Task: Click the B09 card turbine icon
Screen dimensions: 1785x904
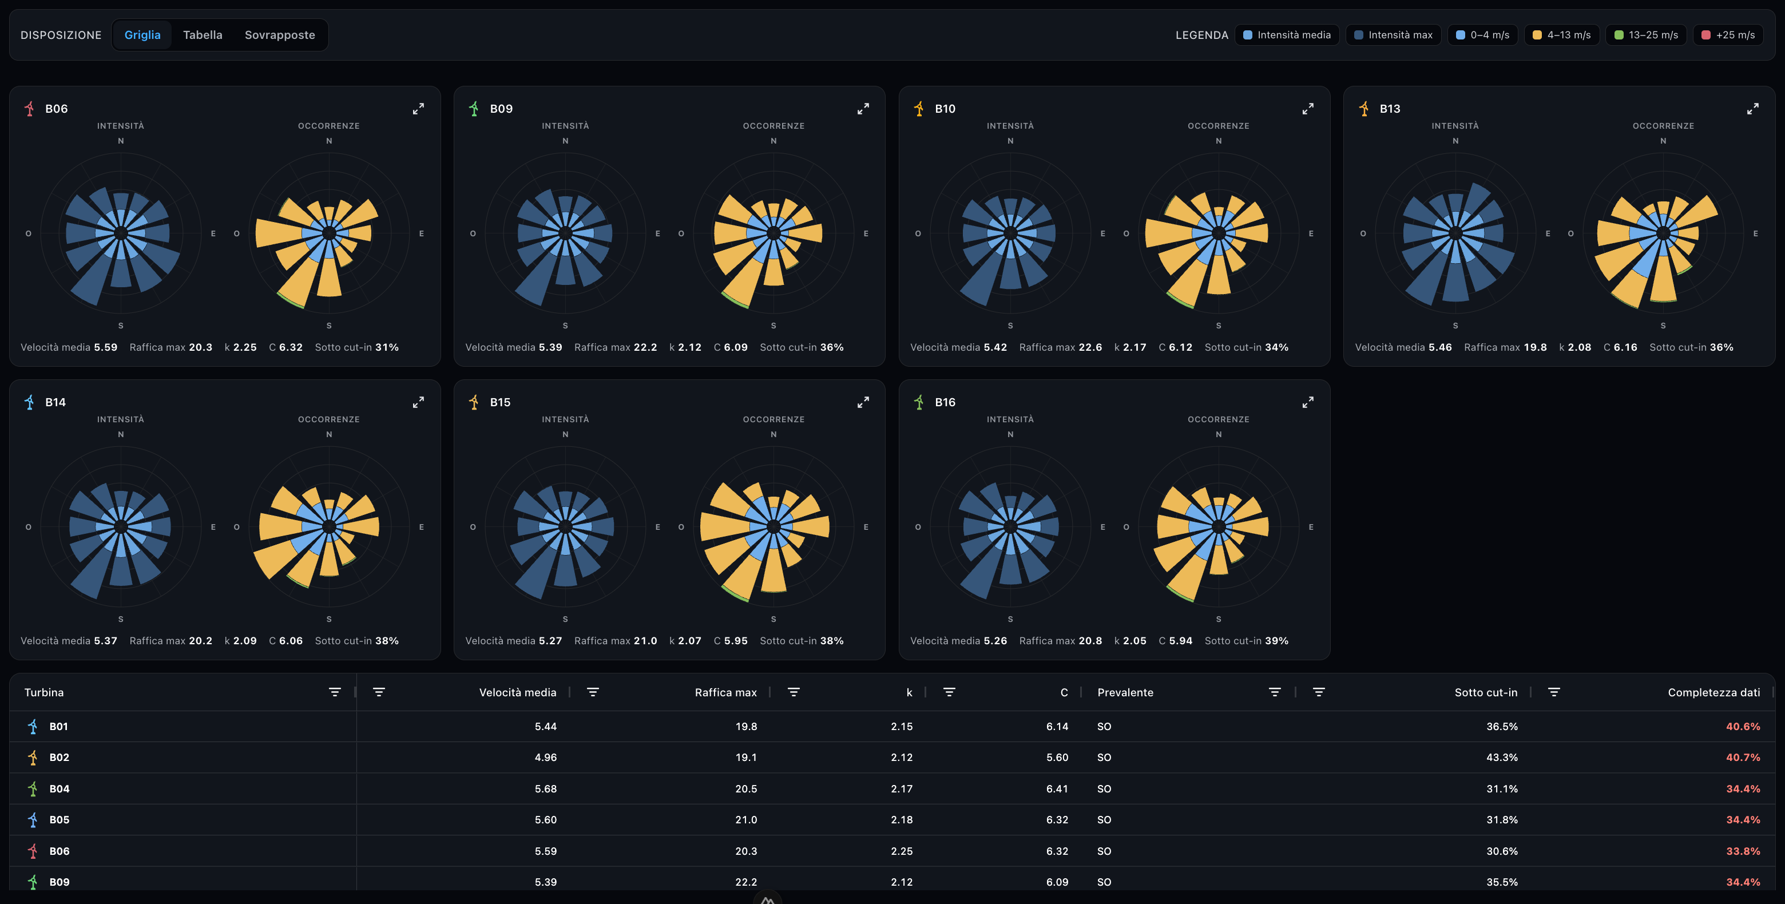Action: tap(474, 109)
